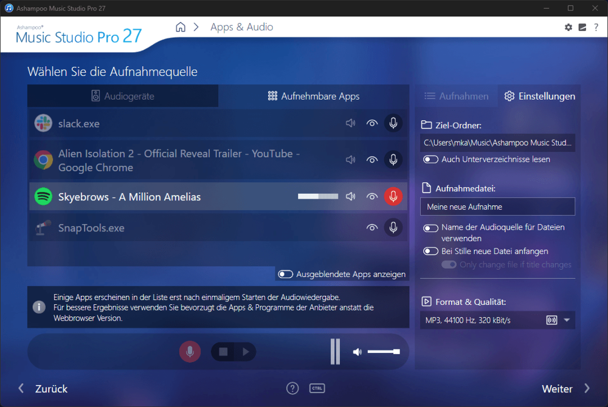Click the Ziel-Ordner folder icon
Image resolution: width=608 pixels, height=407 pixels.
click(426, 125)
